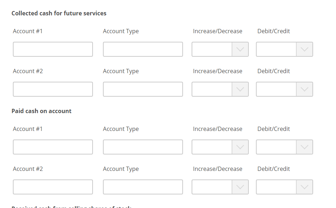Image resolution: width=336 pixels, height=208 pixels.
Task: Open the Debit/Credit dropdown for Account #2 under Paid cash
Action: (279, 187)
